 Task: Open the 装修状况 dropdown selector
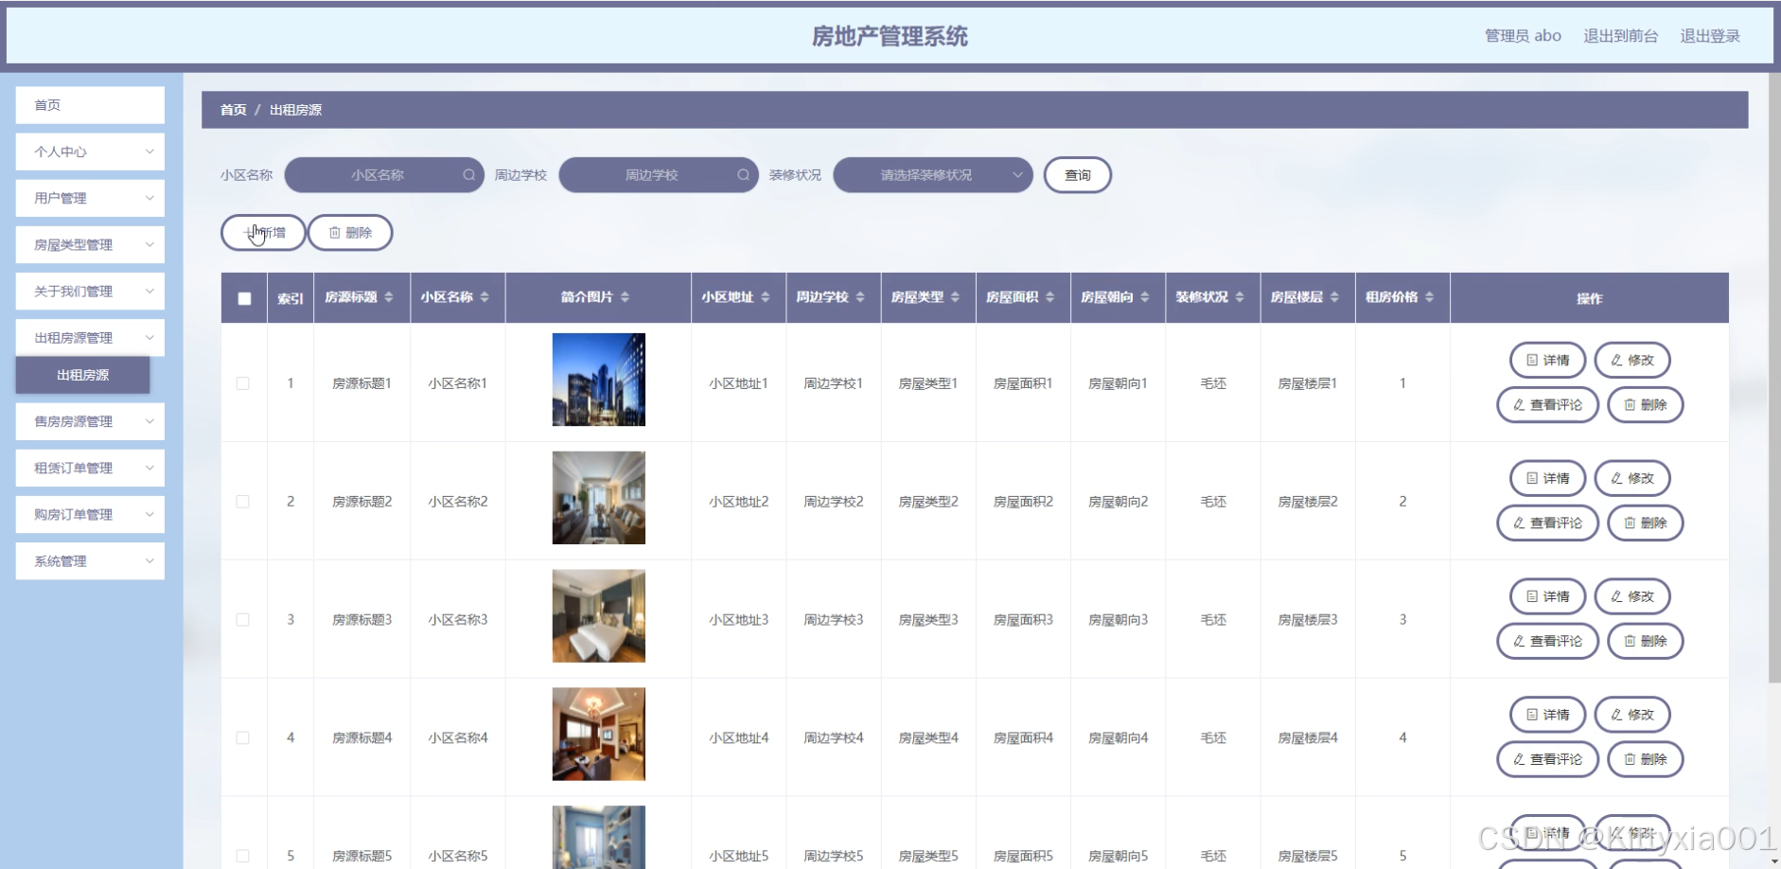coord(932,175)
